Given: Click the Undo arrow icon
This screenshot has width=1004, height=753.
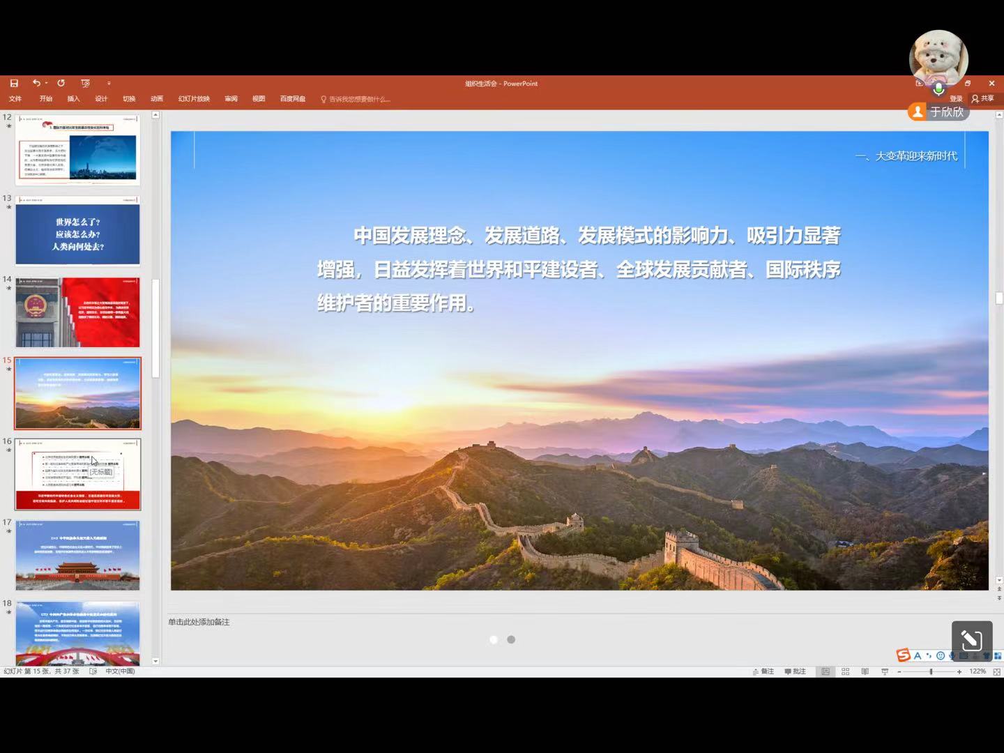Looking at the screenshot, I should tap(36, 83).
